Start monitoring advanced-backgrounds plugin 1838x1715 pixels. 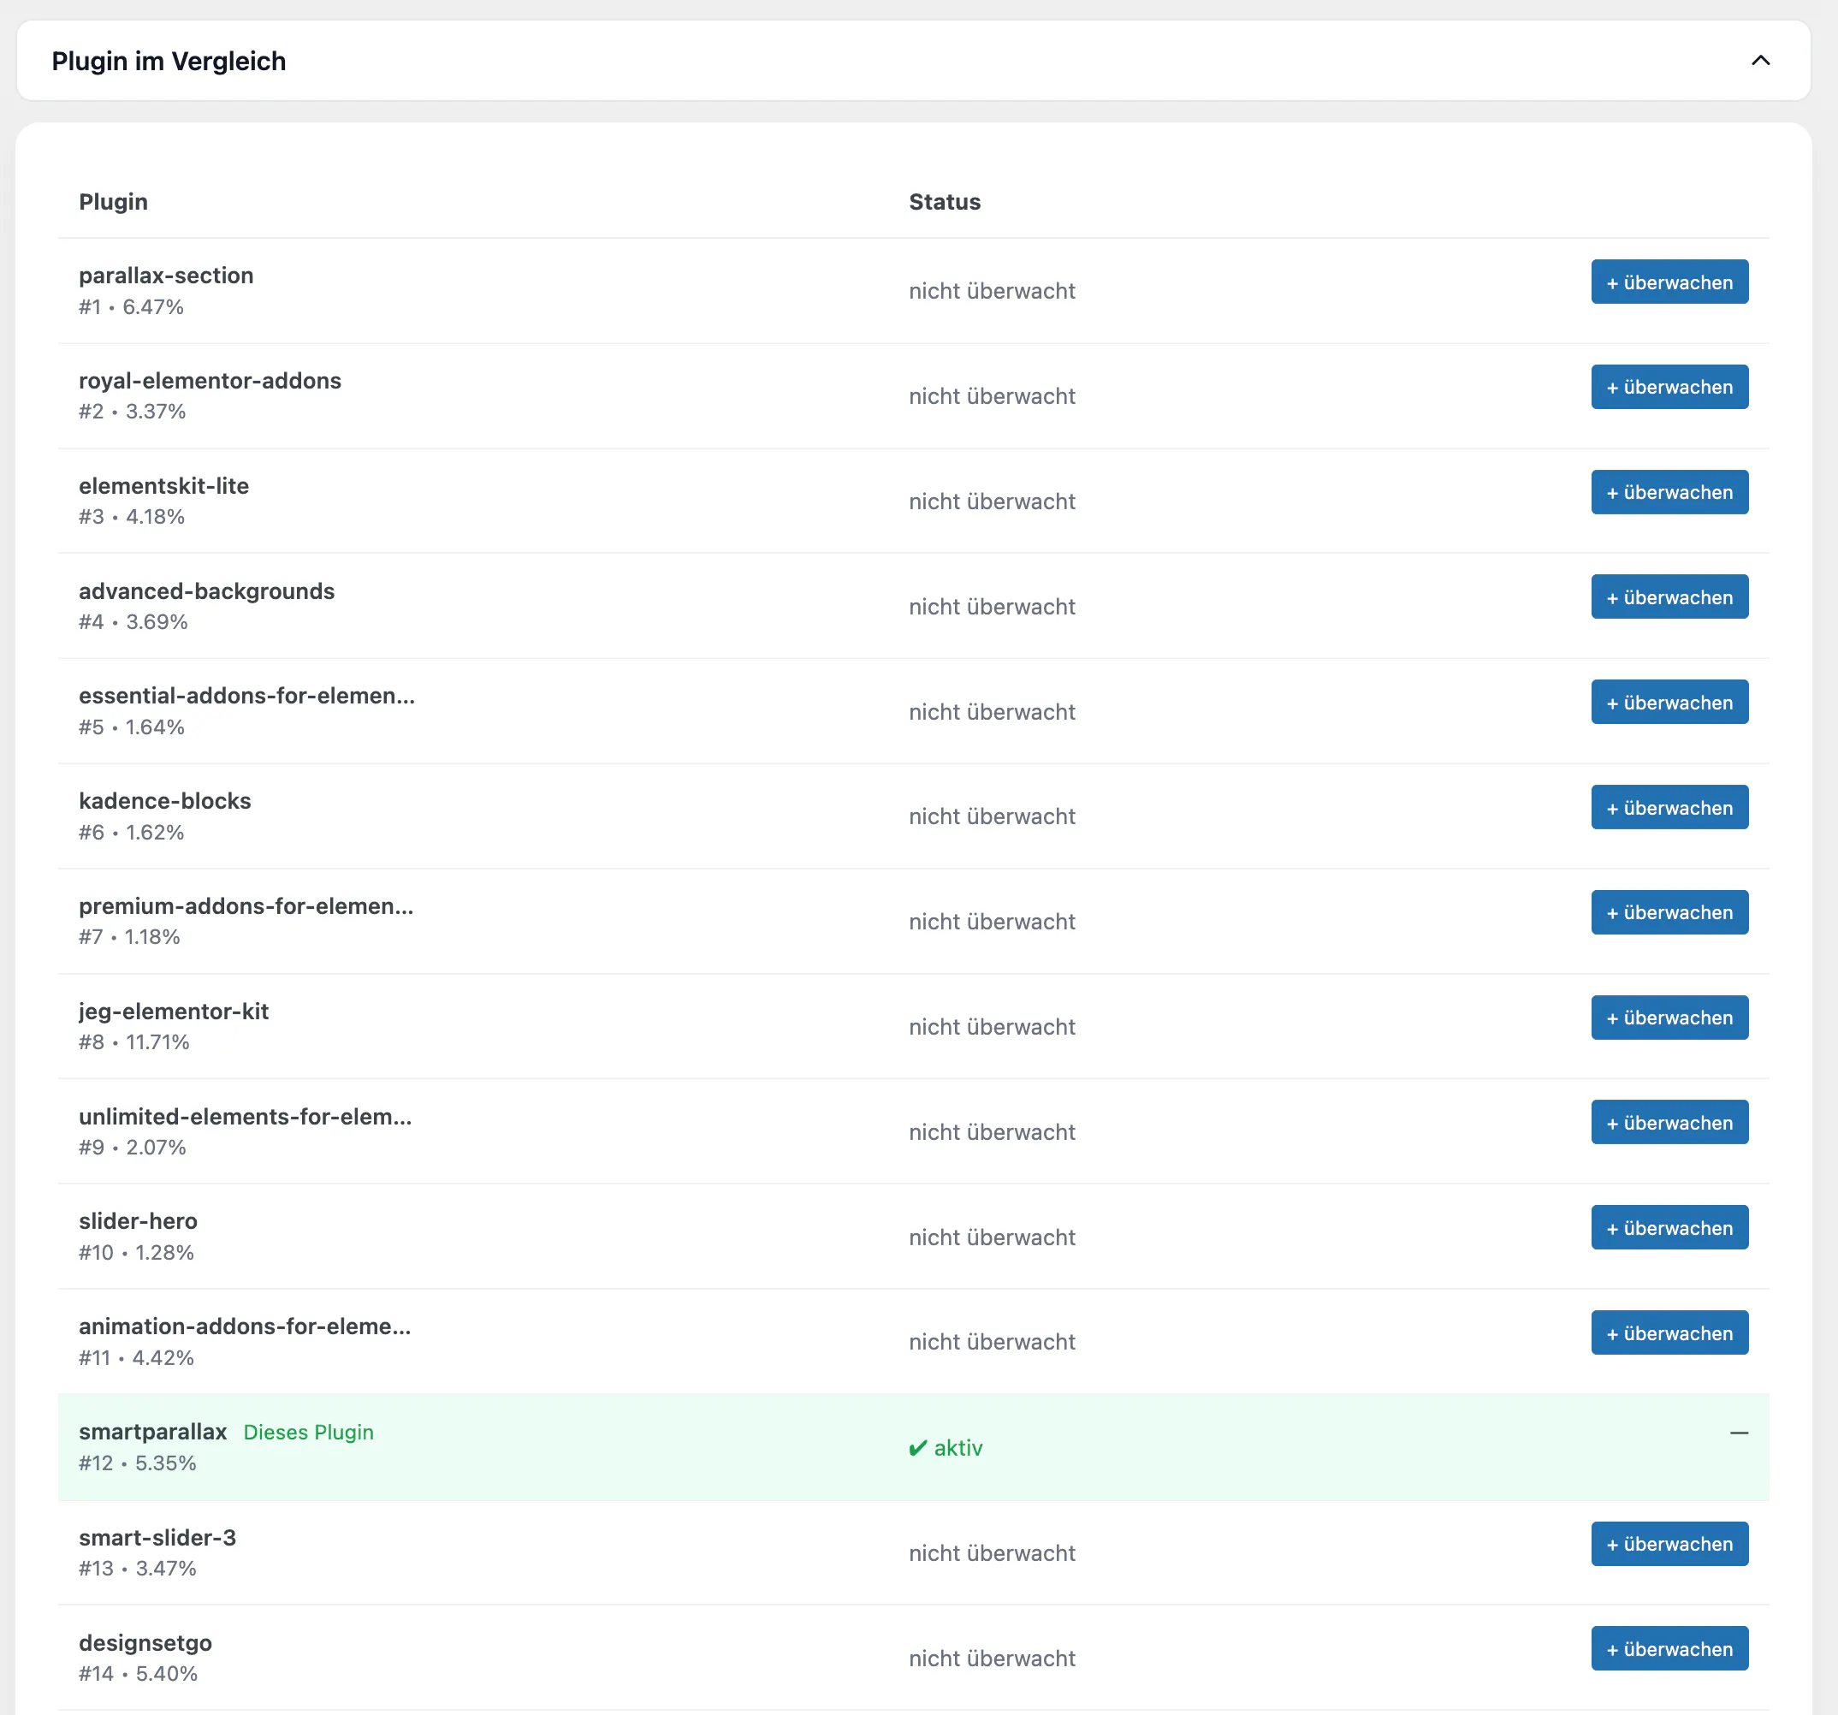click(x=1669, y=597)
